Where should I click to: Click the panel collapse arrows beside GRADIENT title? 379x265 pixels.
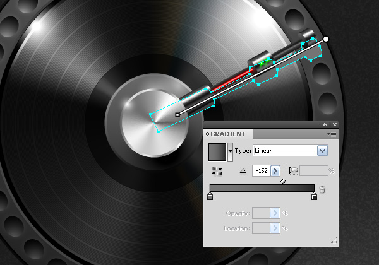207,134
